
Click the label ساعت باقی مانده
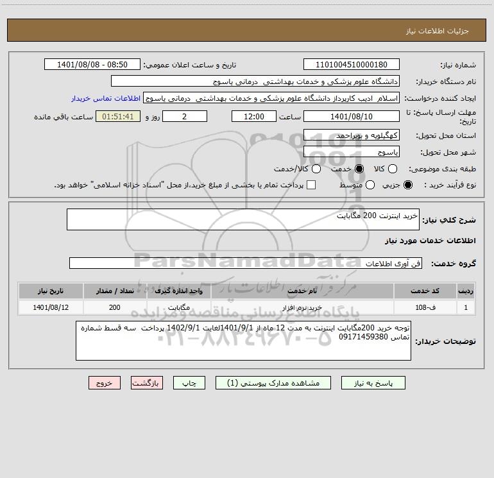tap(64, 117)
